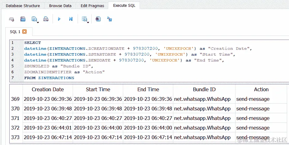The image size is (289, 145).
Task: Click send-message cell in row 371
Action: [261, 118]
